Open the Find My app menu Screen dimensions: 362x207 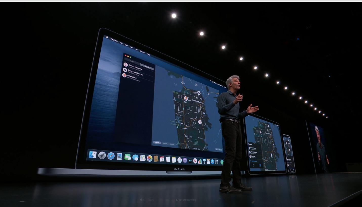[x=114, y=40]
